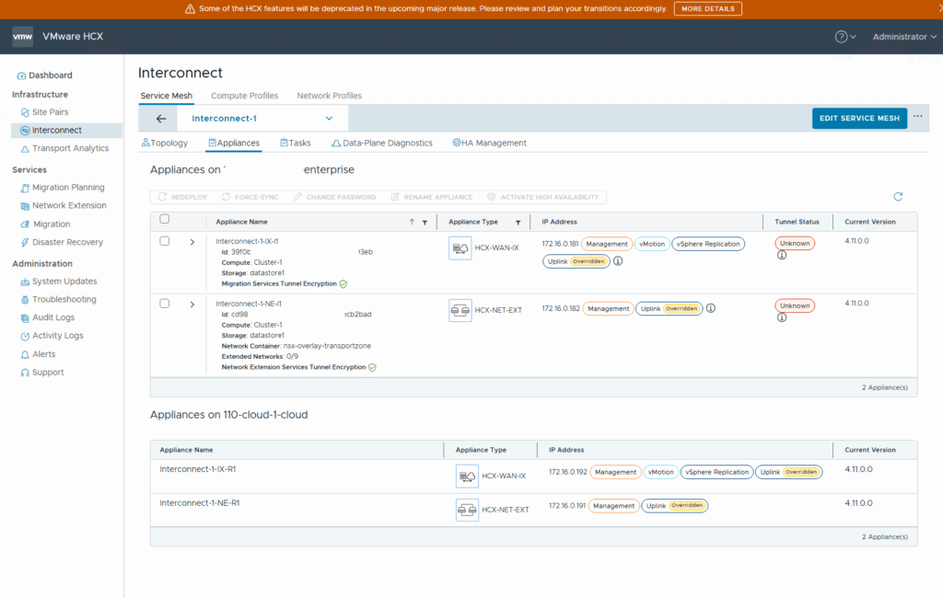Click the filter icon in Appliance Type column
This screenshot has height=598, width=943.
point(518,222)
